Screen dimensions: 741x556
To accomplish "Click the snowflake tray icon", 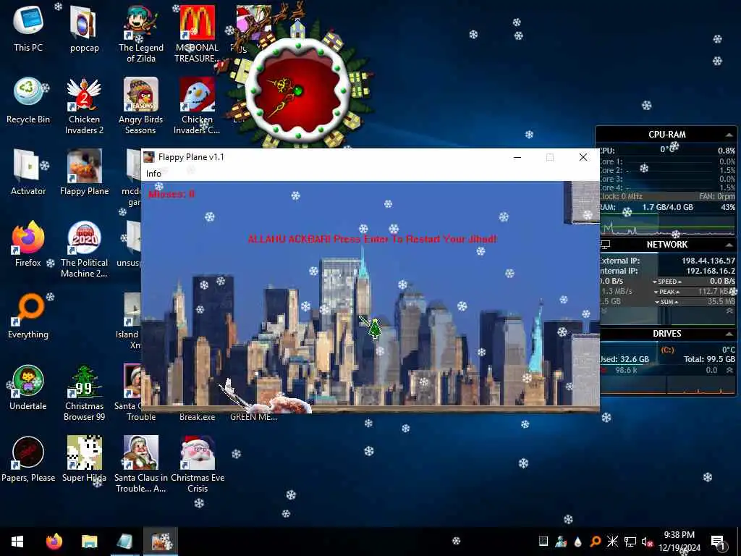I will point(612,542).
